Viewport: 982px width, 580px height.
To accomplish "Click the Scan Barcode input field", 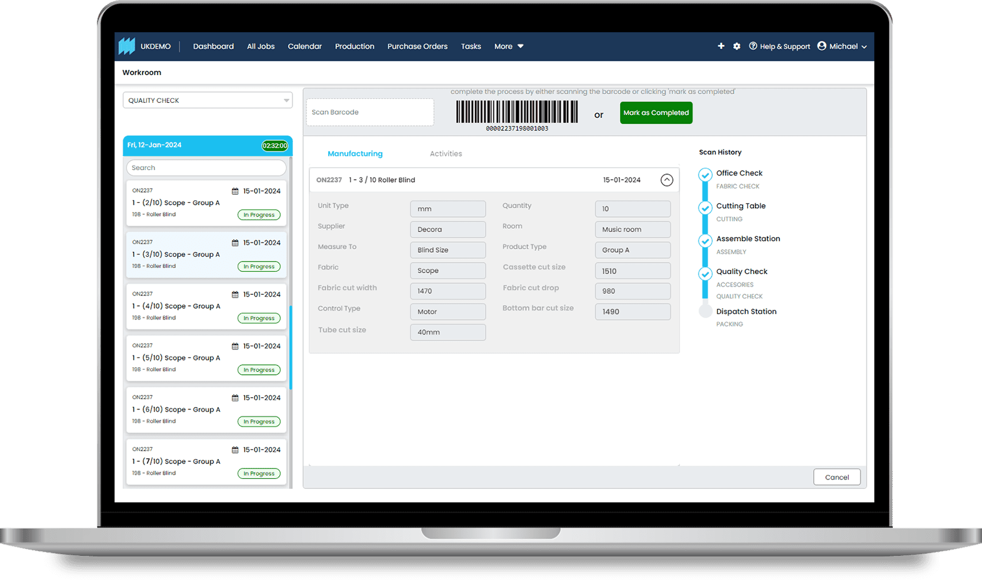I will 370,112.
